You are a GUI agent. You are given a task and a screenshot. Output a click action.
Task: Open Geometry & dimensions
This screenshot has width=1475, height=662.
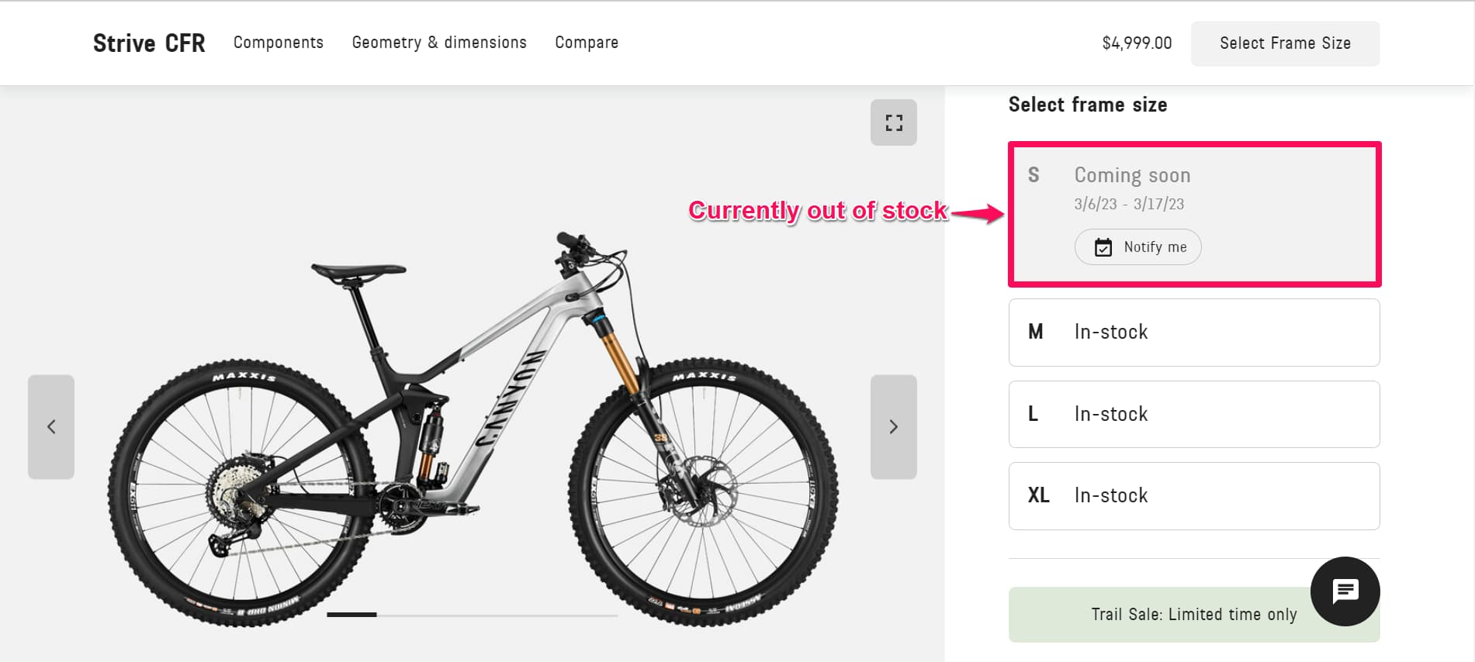tap(439, 43)
